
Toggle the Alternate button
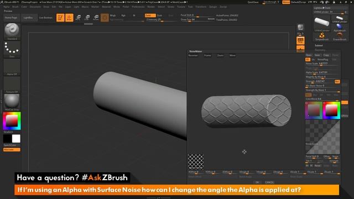12,150
